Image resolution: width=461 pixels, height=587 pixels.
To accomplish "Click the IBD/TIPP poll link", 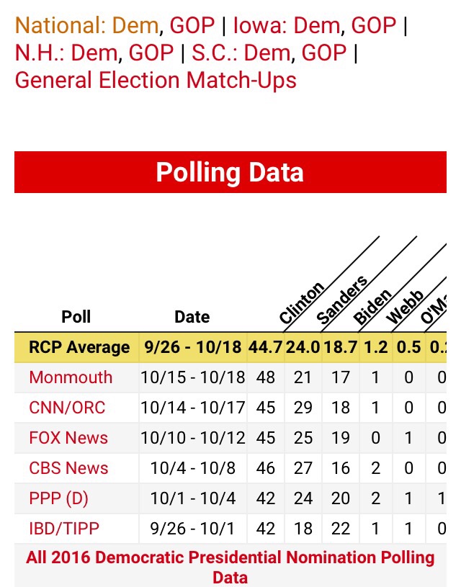I will (x=64, y=529).
